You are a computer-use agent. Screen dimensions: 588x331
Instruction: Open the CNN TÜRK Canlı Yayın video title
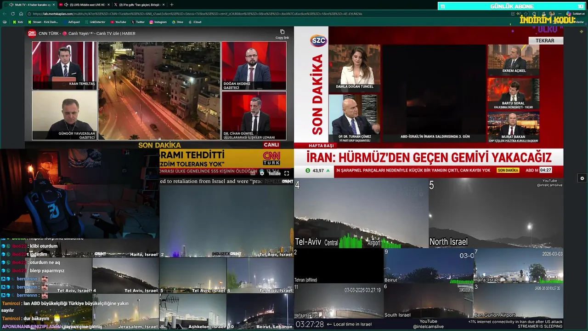pos(87,34)
